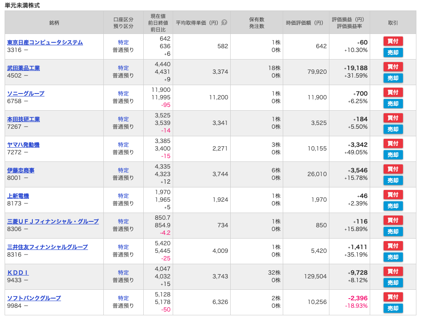Click the -4.2 price change value
The width and height of the screenshot is (421, 317).
(165, 233)
